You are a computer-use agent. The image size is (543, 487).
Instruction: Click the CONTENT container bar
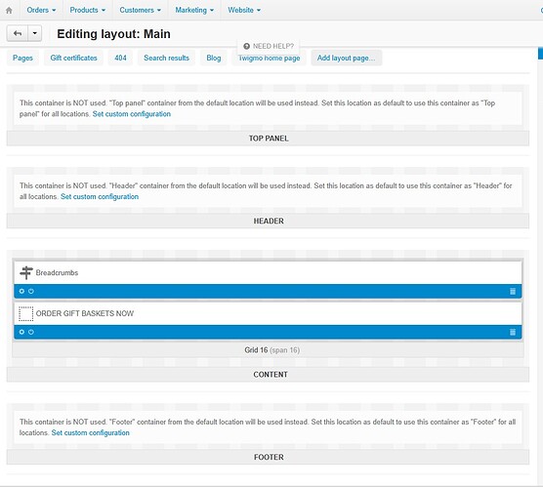tap(268, 375)
